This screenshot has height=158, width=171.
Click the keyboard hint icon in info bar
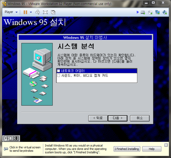6,149
